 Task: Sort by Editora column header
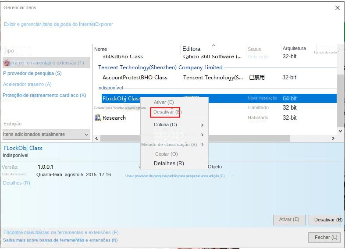pyautogui.click(x=192, y=49)
